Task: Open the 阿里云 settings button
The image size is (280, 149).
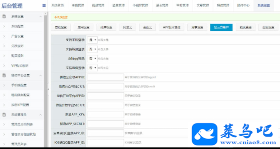Action: click(128, 27)
